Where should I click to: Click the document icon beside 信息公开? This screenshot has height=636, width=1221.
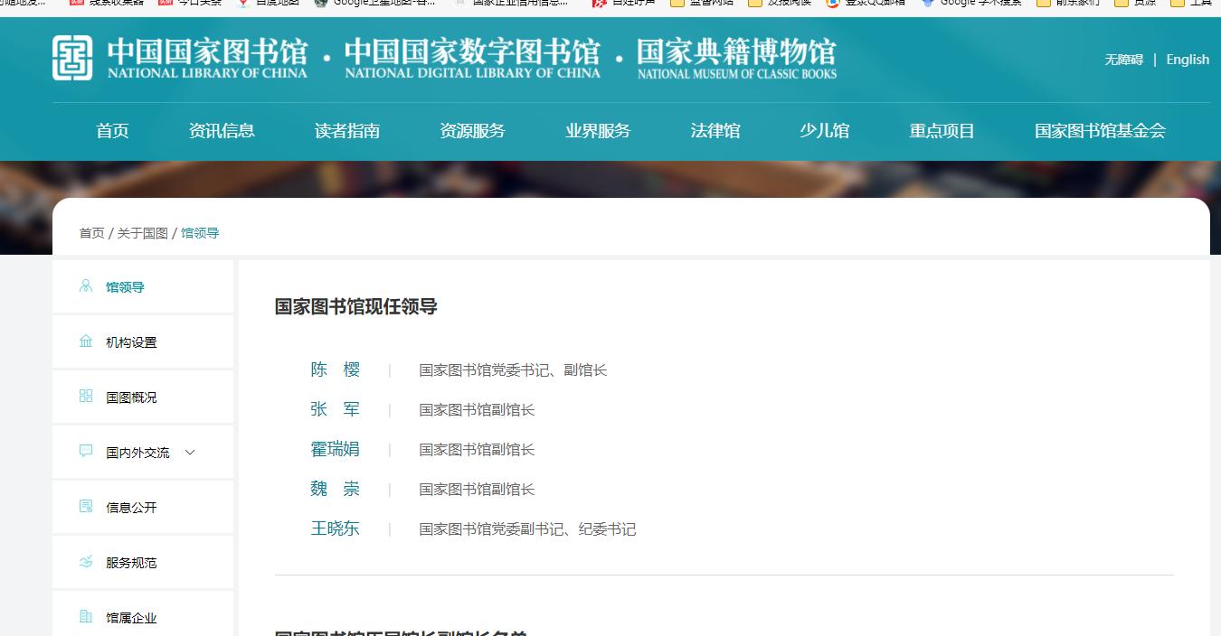click(86, 507)
